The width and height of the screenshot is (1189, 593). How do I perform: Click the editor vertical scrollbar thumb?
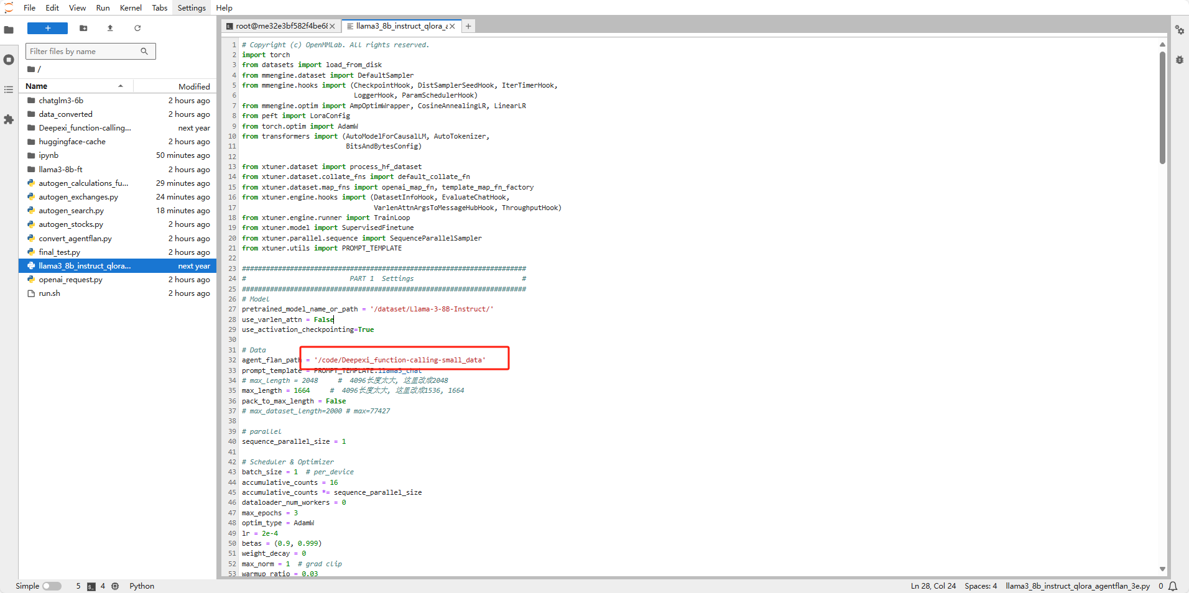1162,108
